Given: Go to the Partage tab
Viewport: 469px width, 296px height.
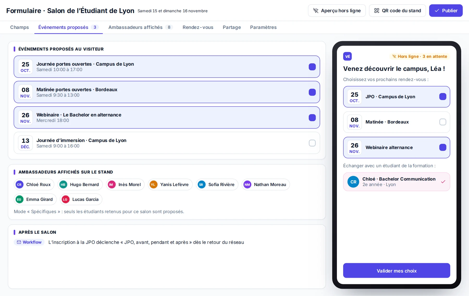Looking at the screenshot, I should point(232,27).
